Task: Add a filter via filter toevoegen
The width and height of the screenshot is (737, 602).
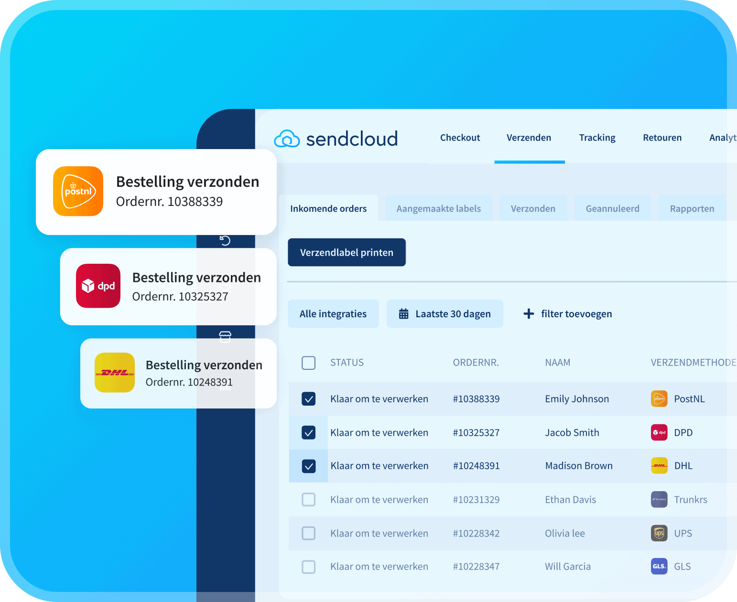Action: (568, 313)
